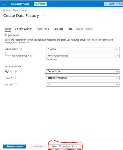Switch to the Advanced tab
Screen dimensions: 123x150
tap(58, 29)
